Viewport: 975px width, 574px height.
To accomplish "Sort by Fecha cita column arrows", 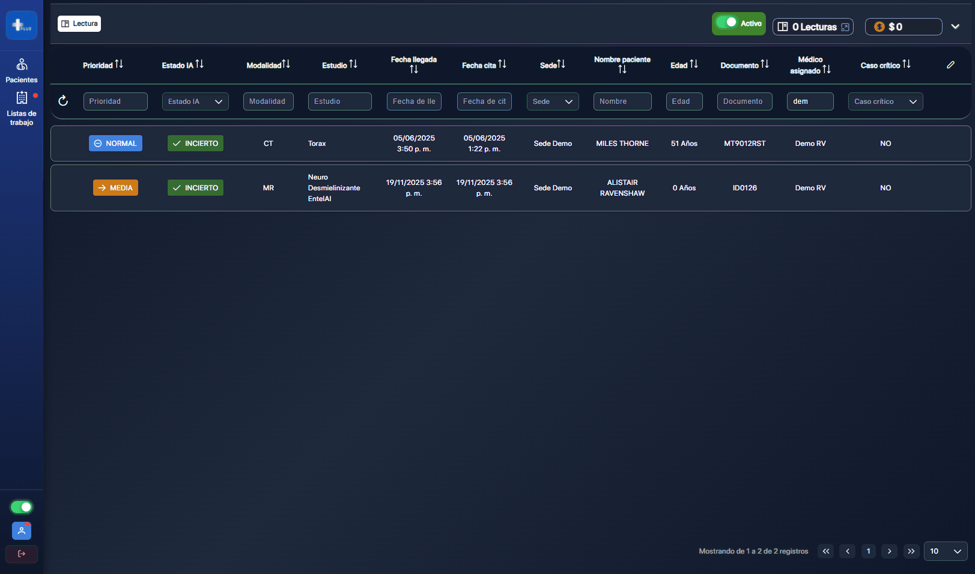I will tap(502, 64).
